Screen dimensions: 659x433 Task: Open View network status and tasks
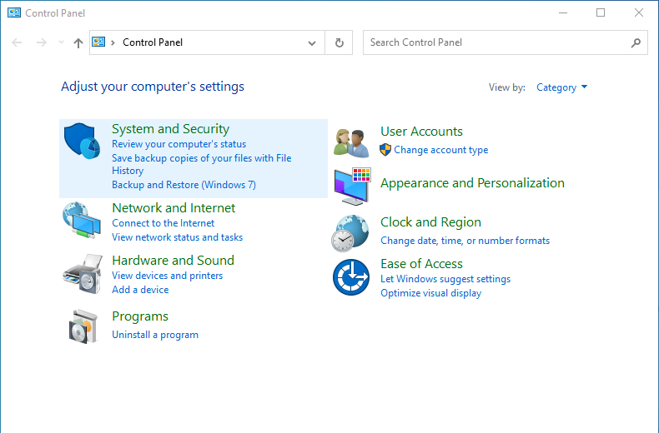tap(178, 237)
